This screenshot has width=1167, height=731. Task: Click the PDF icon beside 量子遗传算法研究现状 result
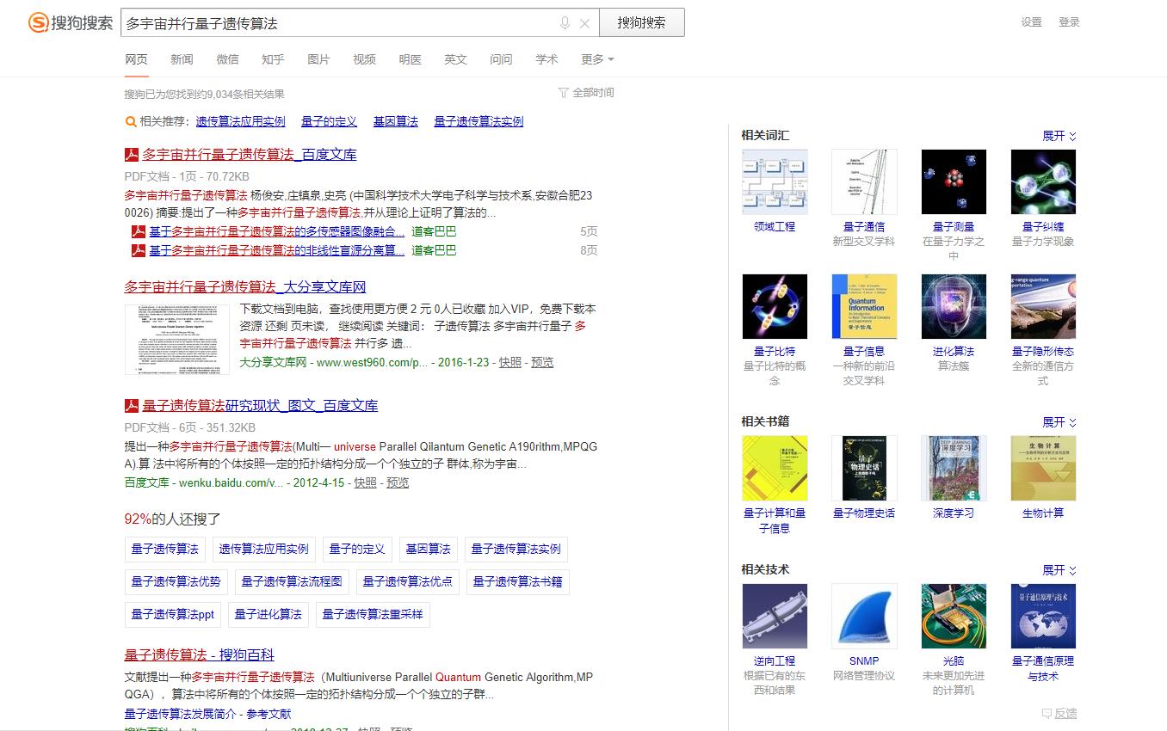pos(131,405)
